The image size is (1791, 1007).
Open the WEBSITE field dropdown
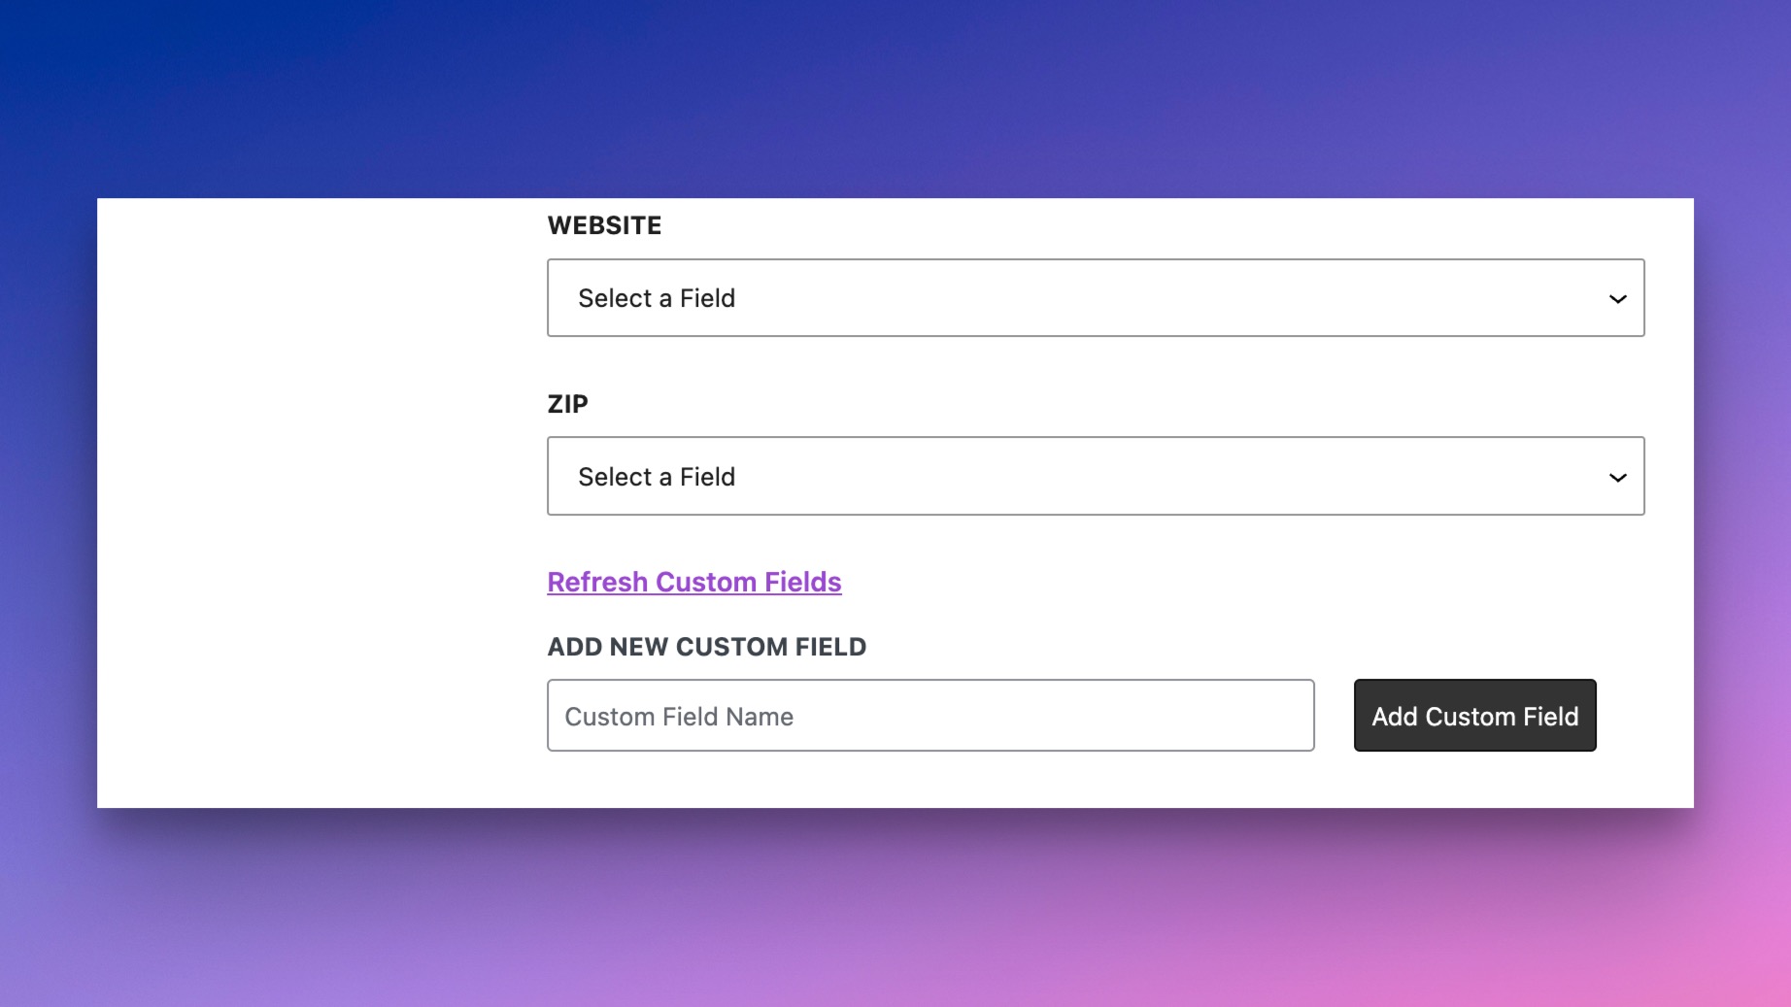[x=1095, y=298]
